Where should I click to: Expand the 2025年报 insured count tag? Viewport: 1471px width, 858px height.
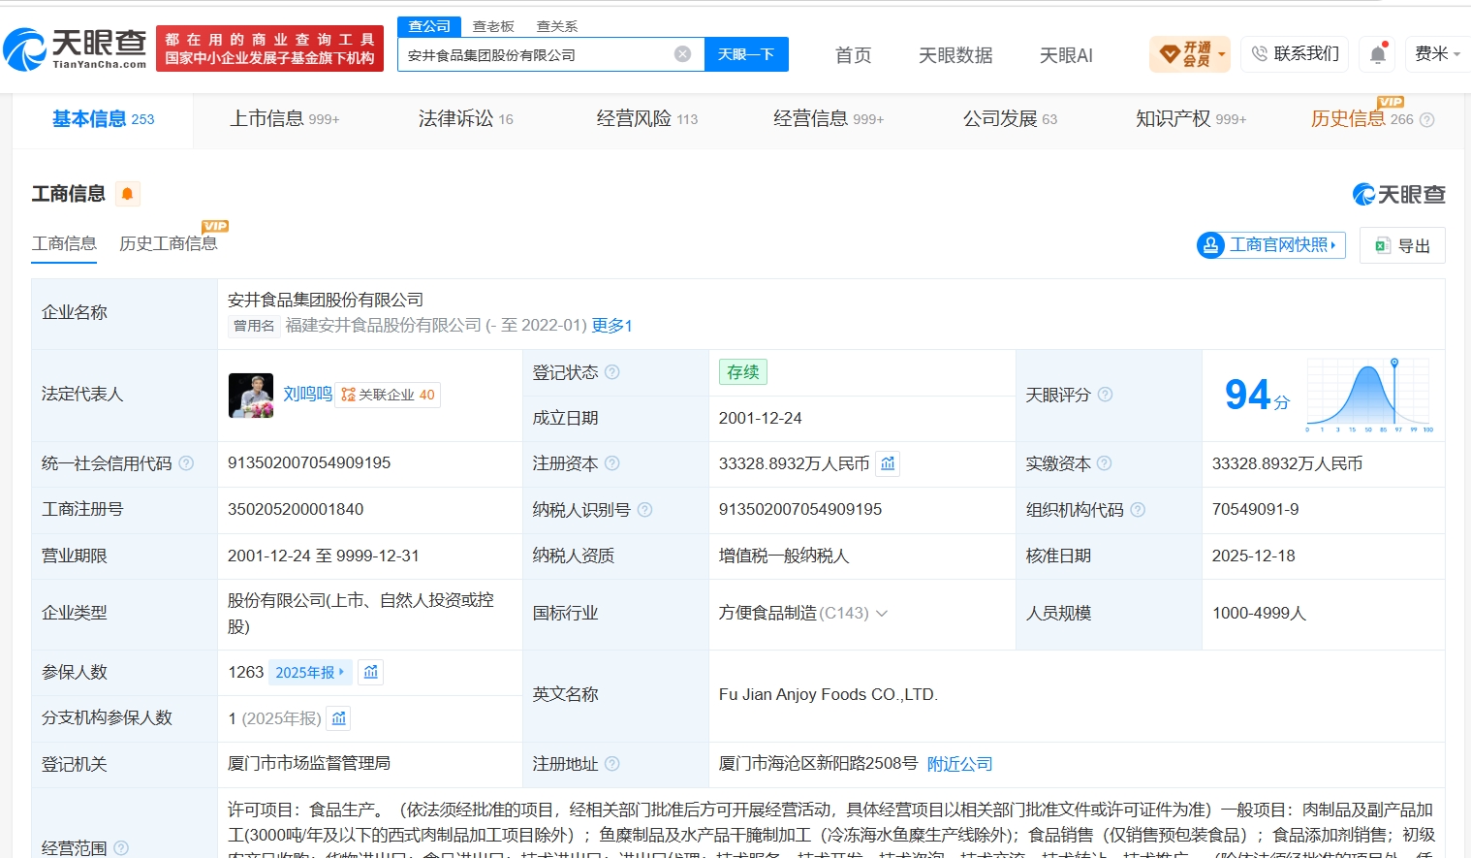(310, 672)
